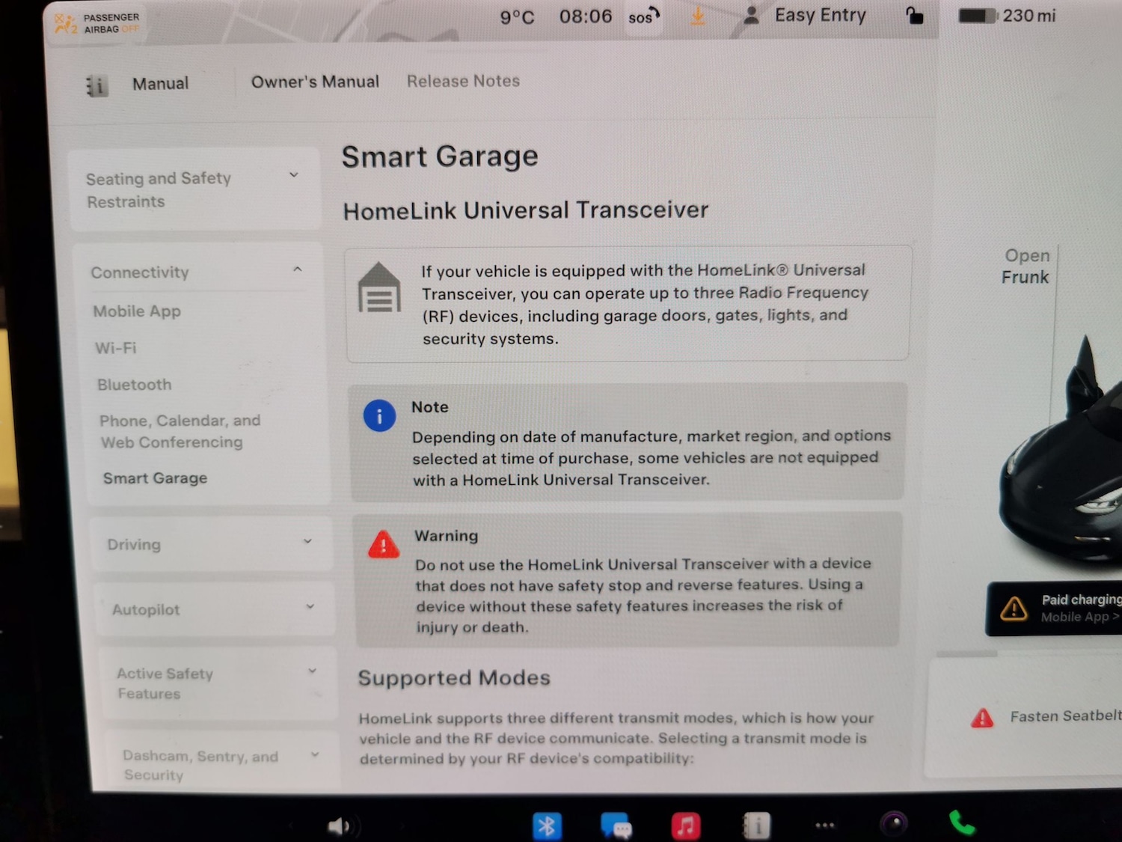Expand the Autopilot section

pyautogui.click(x=215, y=608)
